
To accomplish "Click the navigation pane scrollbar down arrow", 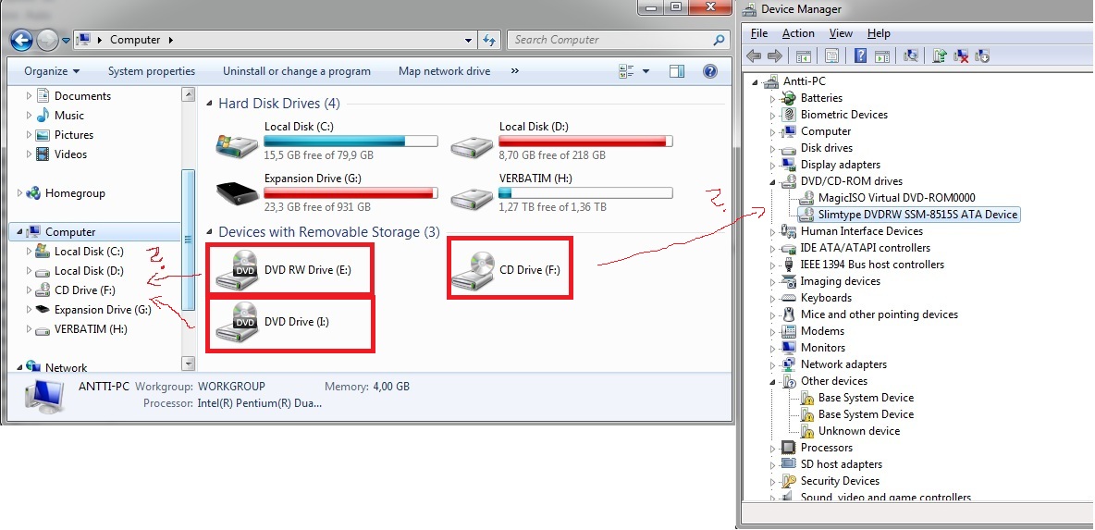I will (188, 364).
